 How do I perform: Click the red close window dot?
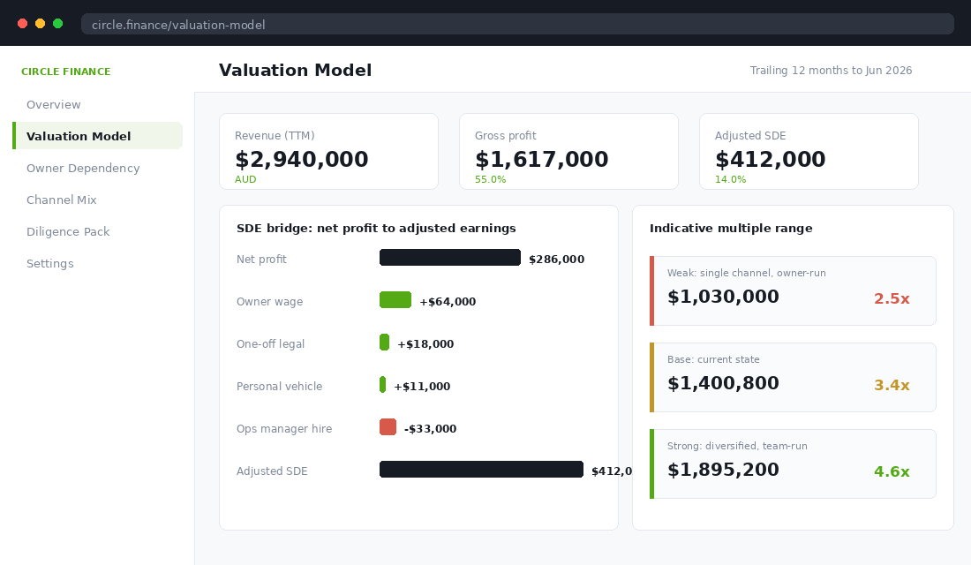pyautogui.click(x=22, y=24)
